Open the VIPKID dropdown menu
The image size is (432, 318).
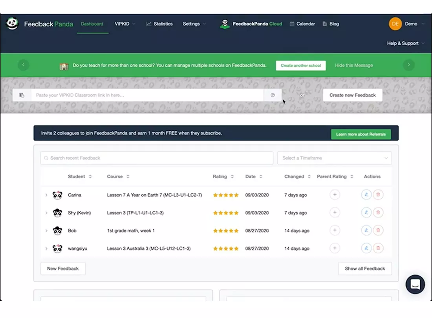click(125, 24)
